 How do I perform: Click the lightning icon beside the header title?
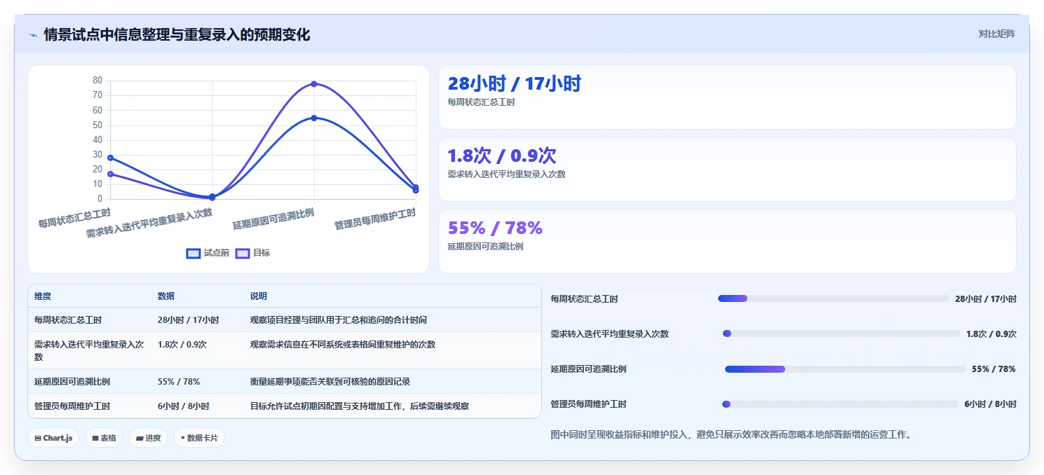click(33, 34)
